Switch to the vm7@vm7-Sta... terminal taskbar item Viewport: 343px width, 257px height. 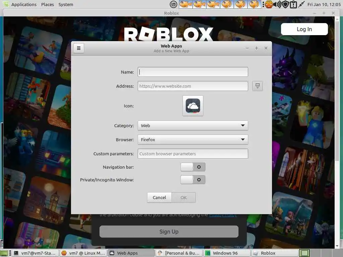click(x=35, y=253)
